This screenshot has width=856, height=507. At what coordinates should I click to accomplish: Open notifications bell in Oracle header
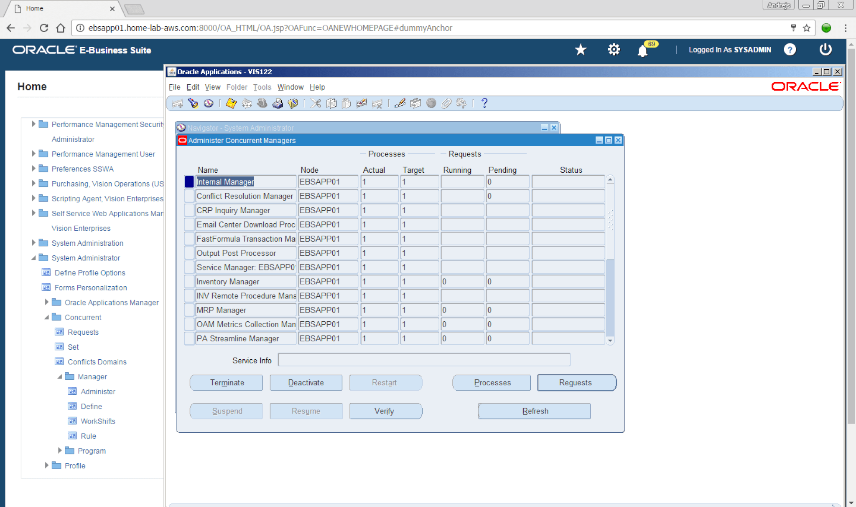(642, 50)
